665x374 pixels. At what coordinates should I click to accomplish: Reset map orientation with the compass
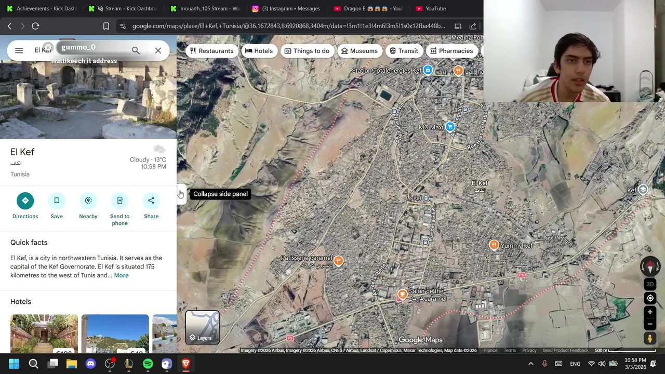click(x=649, y=266)
